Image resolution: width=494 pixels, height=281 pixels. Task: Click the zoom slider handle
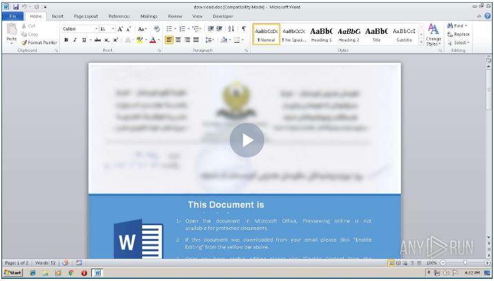465,263
